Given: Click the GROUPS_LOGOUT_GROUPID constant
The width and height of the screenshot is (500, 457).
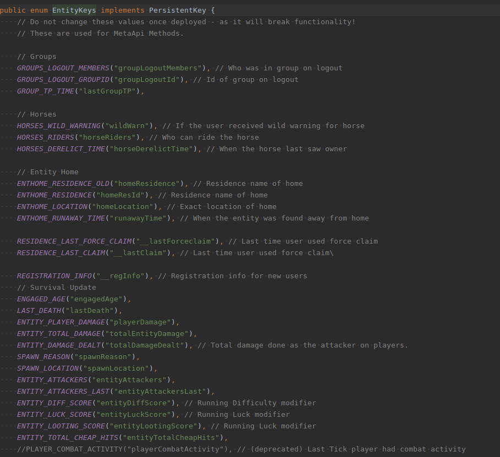Looking at the screenshot, I should [63, 79].
